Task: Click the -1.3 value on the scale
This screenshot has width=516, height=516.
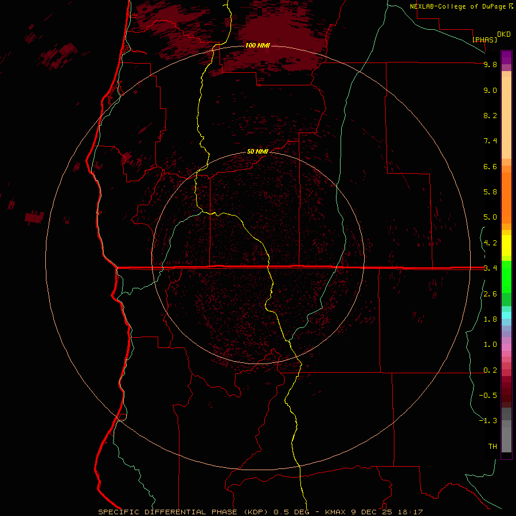Action: [x=488, y=421]
